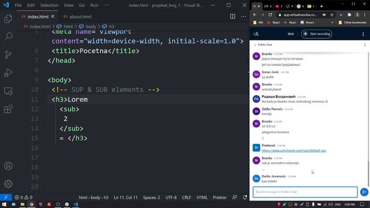Click Darko Jovanovic's "kao indeks" message
Image resolution: width=370 pixels, height=208 pixels.
(x=269, y=181)
